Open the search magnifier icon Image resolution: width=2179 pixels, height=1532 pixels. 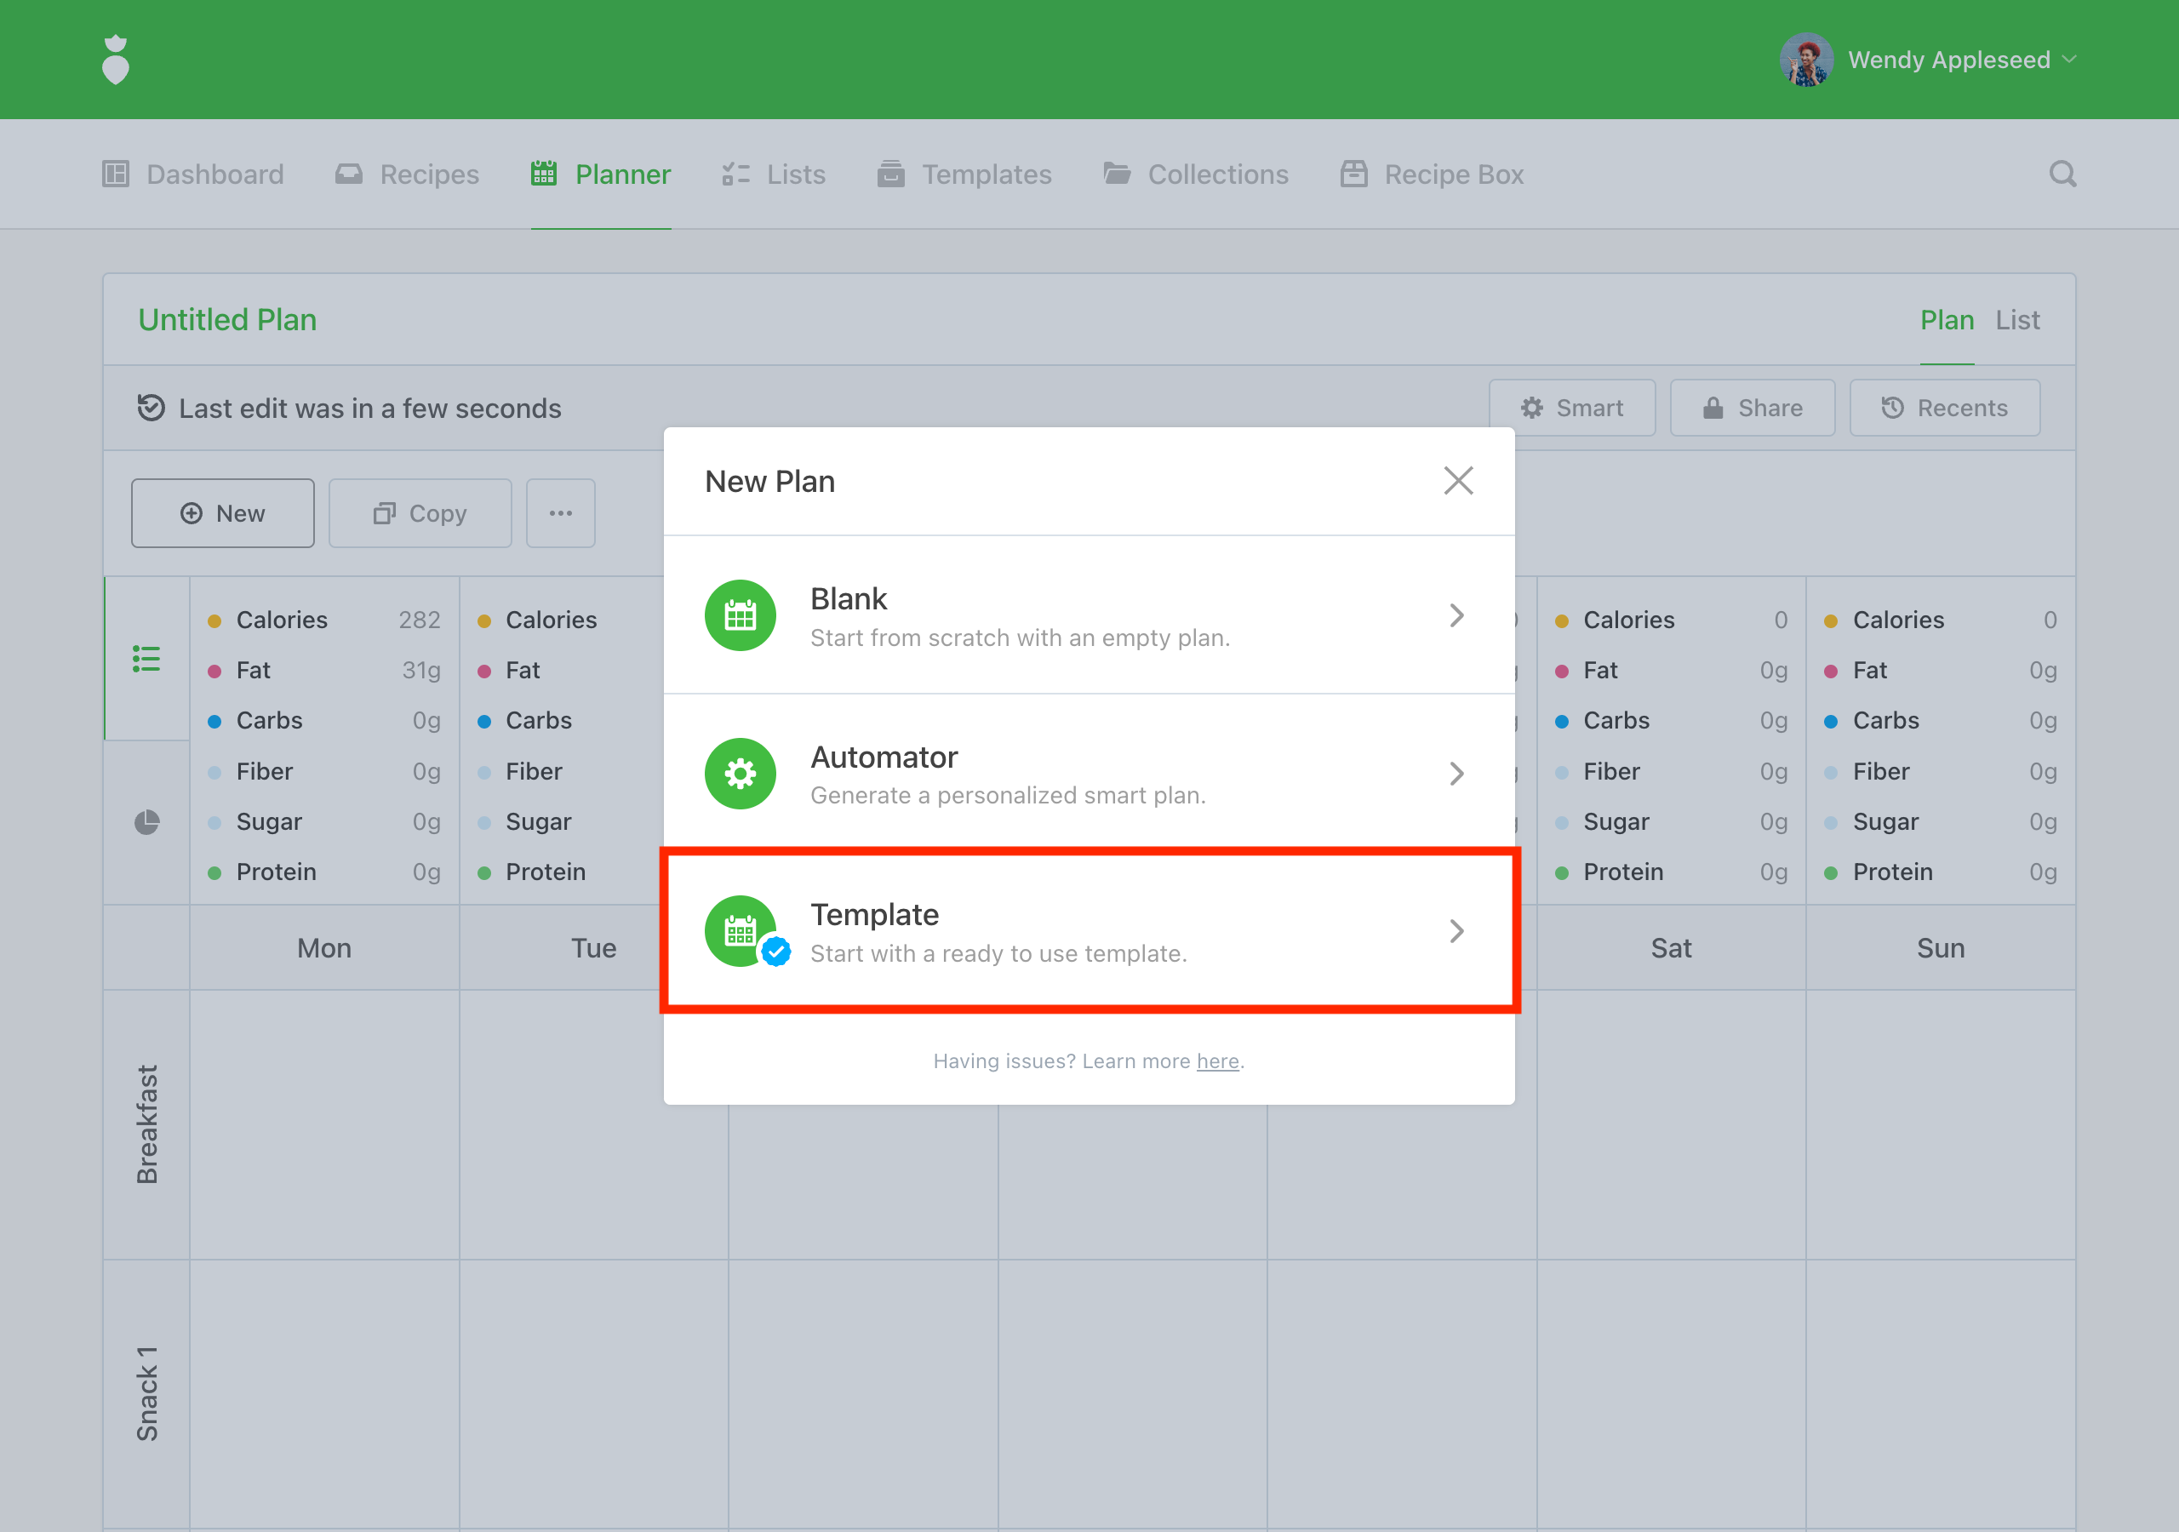(2062, 174)
